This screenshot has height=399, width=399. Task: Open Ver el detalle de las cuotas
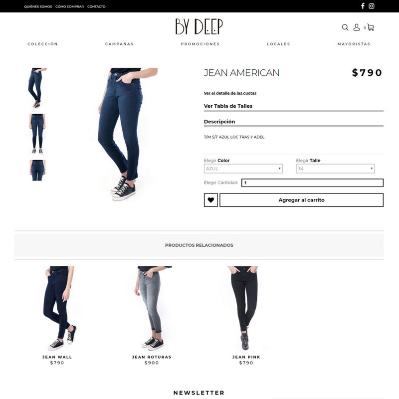click(230, 93)
